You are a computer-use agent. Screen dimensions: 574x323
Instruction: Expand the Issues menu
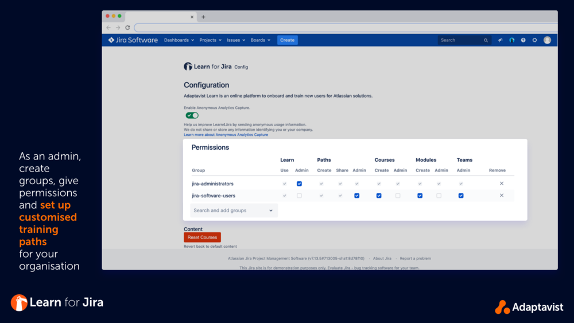tap(236, 40)
